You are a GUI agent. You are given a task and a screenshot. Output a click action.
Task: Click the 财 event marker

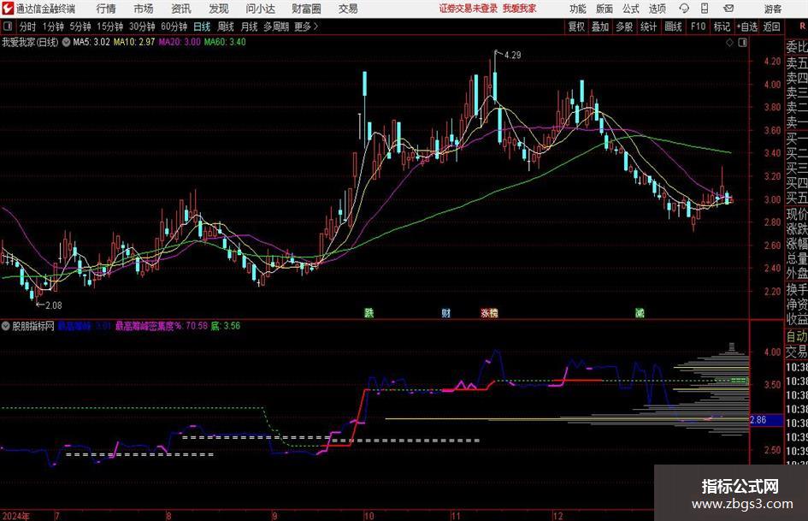click(x=446, y=312)
